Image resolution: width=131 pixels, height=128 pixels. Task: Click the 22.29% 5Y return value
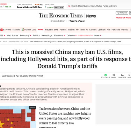coord(50,7)
